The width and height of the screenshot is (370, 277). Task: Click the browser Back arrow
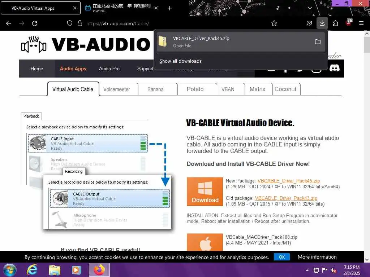click(9, 23)
